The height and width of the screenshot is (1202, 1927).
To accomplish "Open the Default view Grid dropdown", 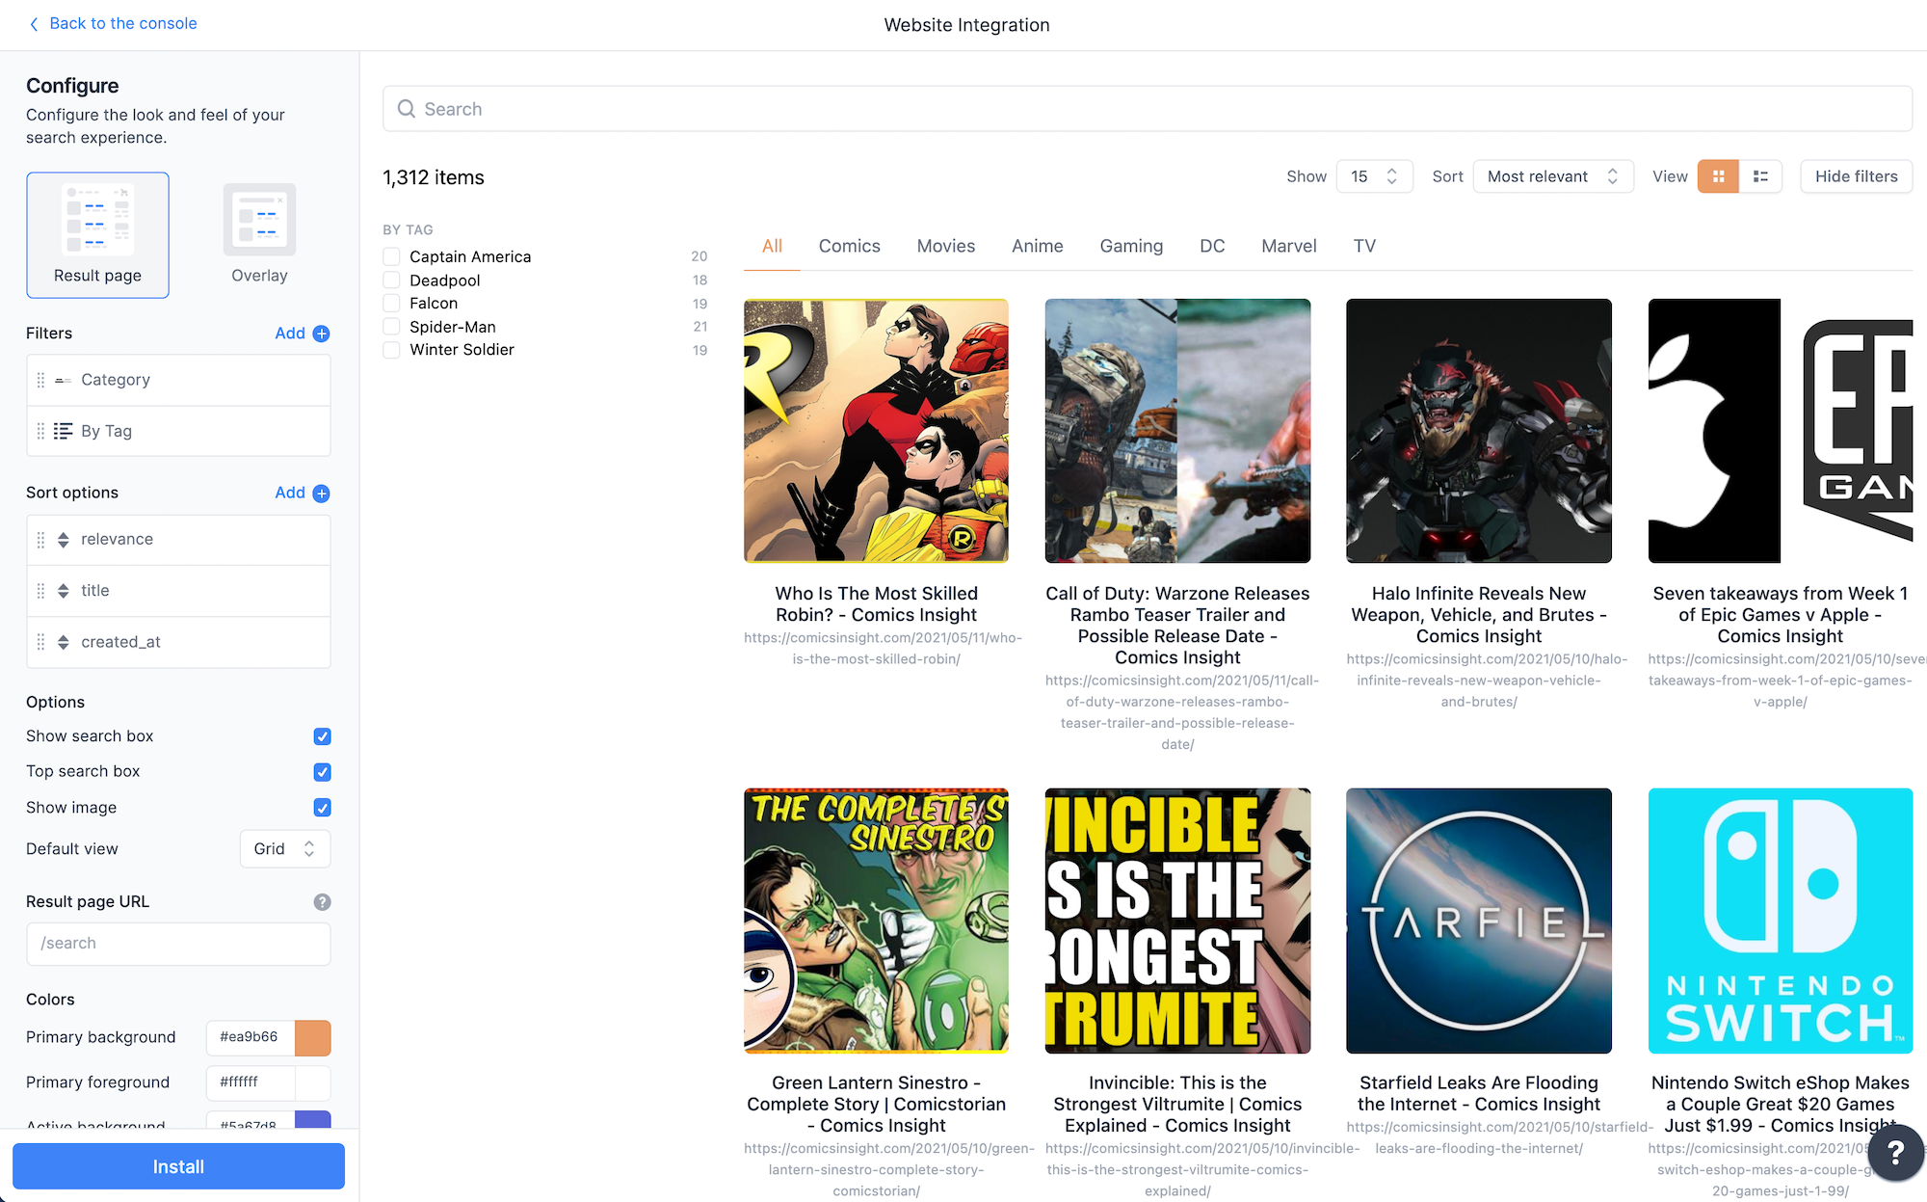I will [x=284, y=849].
